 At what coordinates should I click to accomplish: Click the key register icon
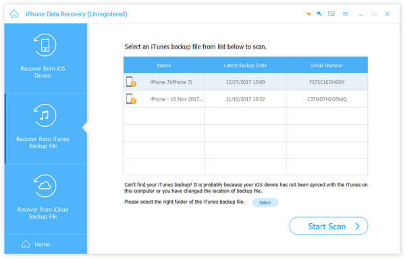319,13
